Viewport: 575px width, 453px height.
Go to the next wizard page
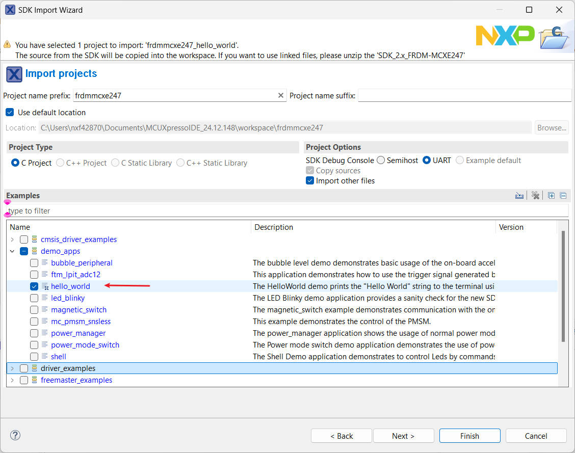(403, 436)
